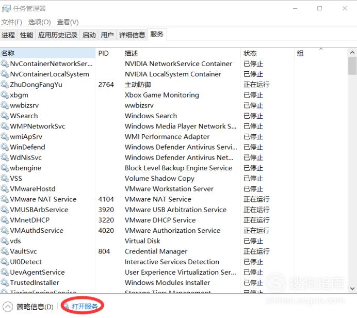The image size is (357, 318).
Task: Select Block Level Backup Engine Service text
Action: tap(178, 168)
